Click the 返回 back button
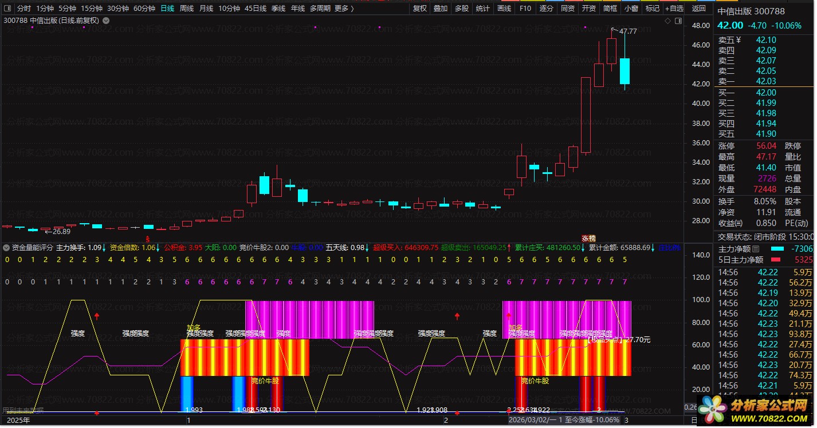Screen dimensions: 817x428 pyautogui.click(x=699, y=9)
